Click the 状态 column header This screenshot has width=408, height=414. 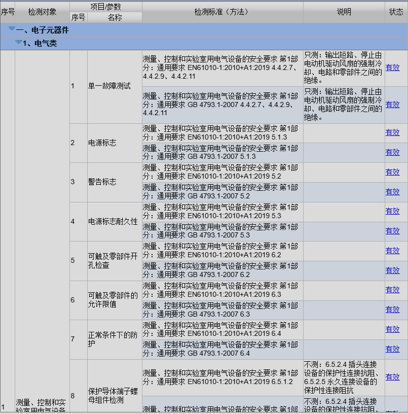[396, 11]
